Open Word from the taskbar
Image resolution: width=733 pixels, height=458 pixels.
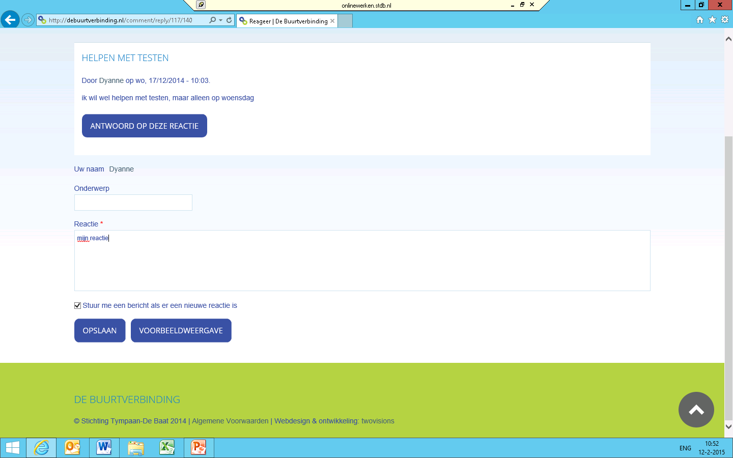pyautogui.click(x=104, y=448)
